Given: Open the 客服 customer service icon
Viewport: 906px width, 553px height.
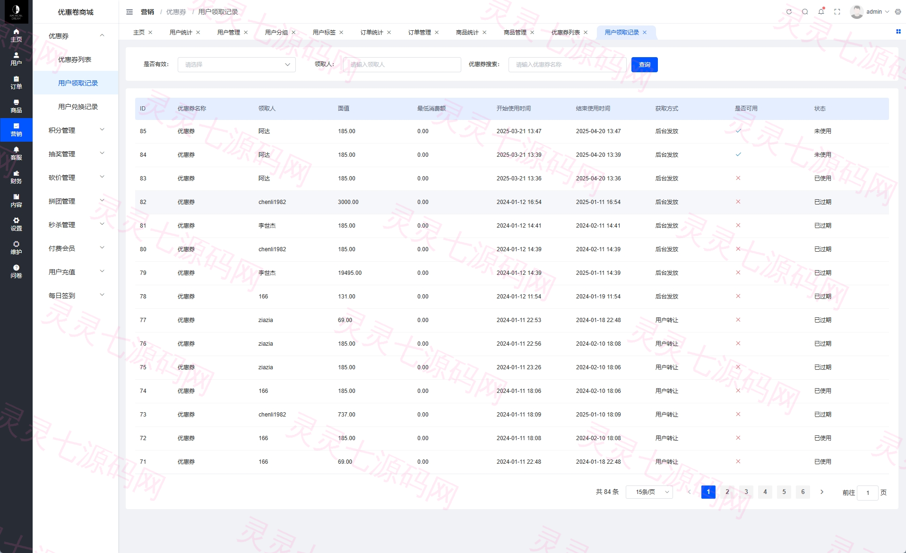Looking at the screenshot, I should click(x=16, y=153).
